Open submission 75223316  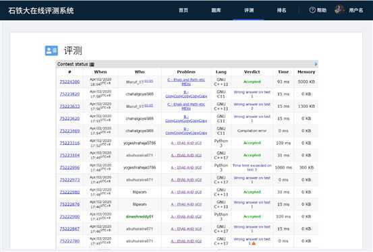coord(69,143)
